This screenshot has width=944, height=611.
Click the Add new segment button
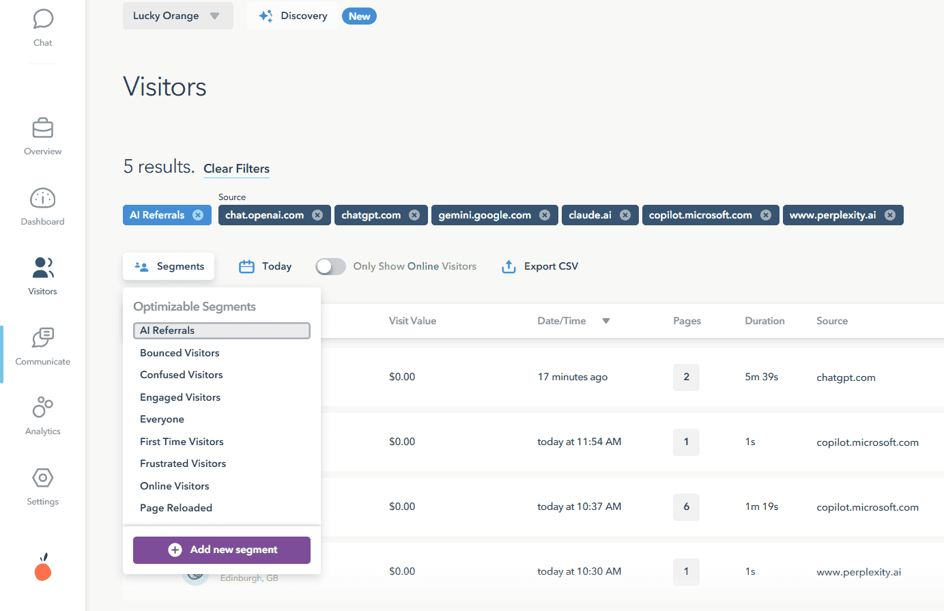click(222, 550)
